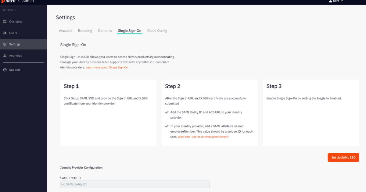
Task: Open Analytics via its chart icon
Action: click(x=5, y=55)
